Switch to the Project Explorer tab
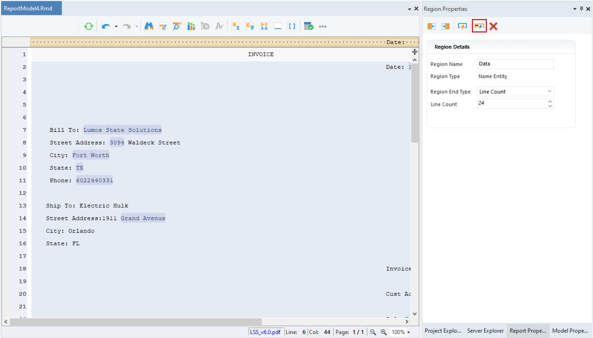The height and width of the screenshot is (338, 593). click(x=443, y=331)
